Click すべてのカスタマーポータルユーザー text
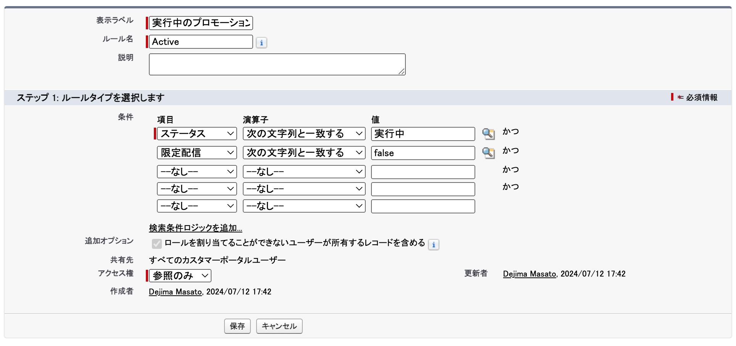The width and height of the screenshot is (736, 346). [x=217, y=260]
